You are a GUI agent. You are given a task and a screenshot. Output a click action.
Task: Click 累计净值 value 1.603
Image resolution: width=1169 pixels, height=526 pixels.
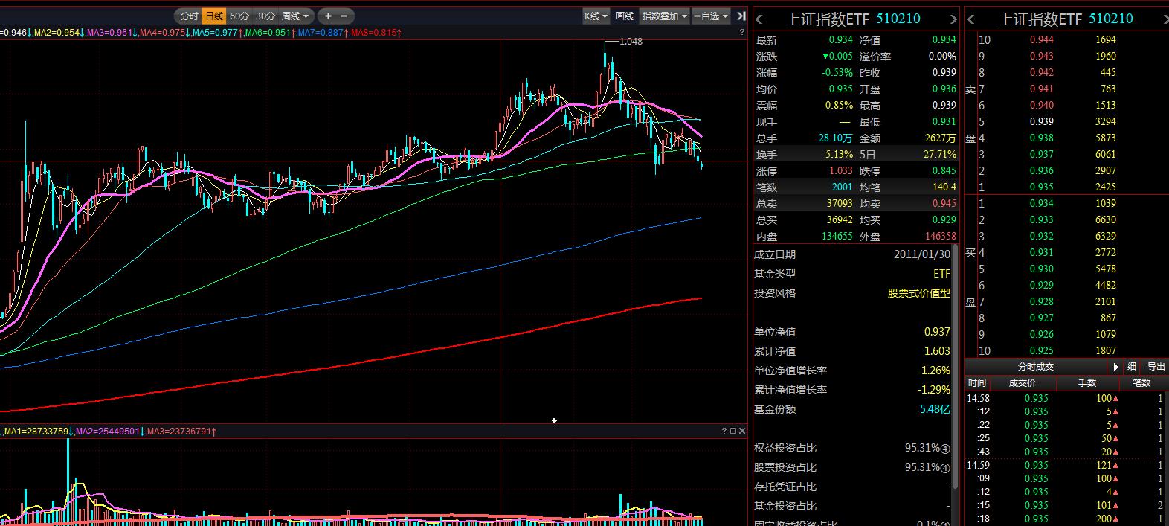(937, 351)
